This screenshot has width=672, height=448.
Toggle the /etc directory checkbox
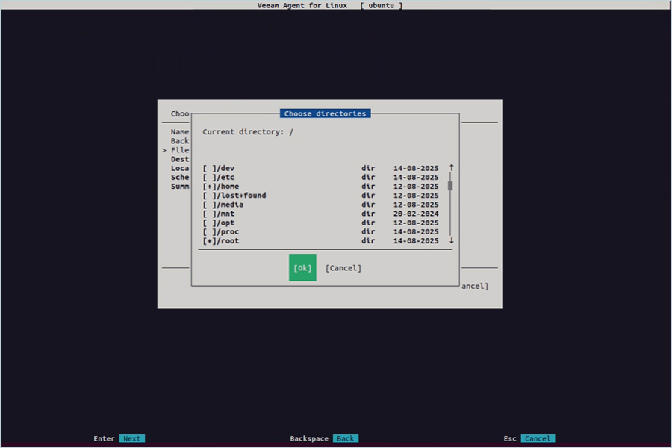coord(210,177)
